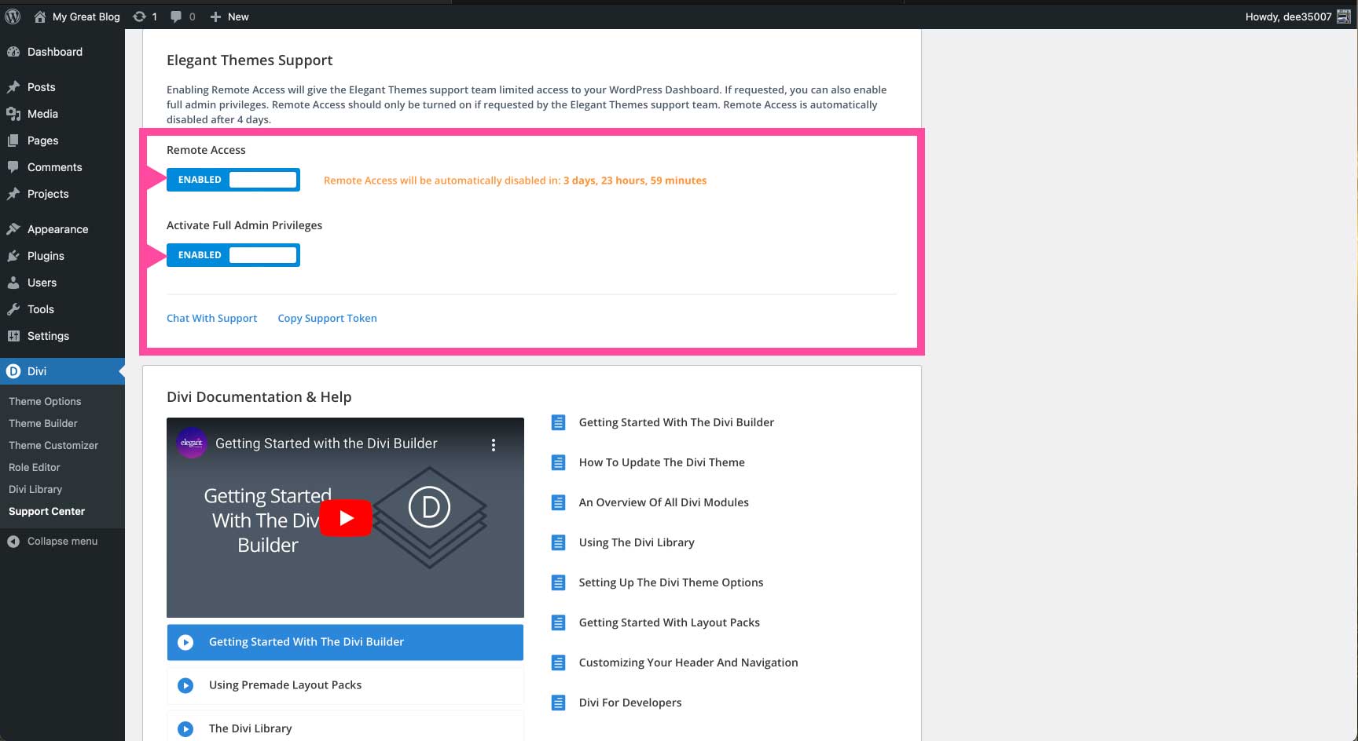Open the comments bubble icon in admin bar

(x=176, y=16)
